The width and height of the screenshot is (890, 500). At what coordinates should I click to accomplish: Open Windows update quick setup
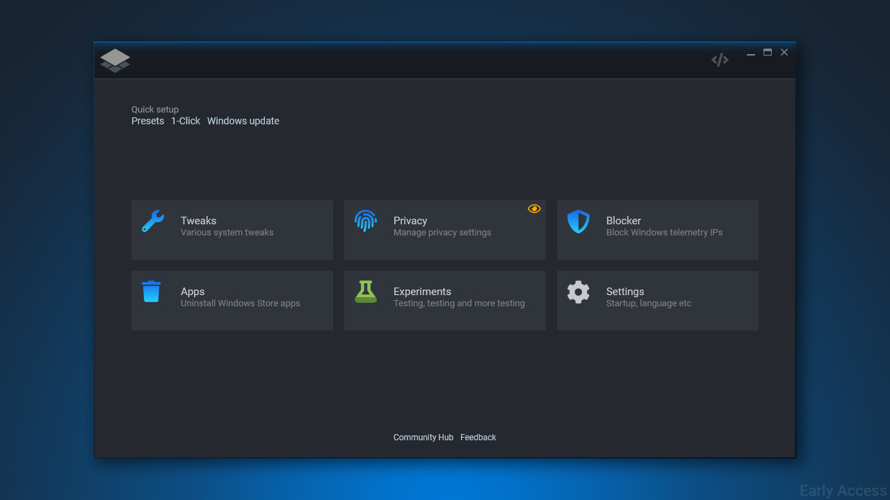click(243, 121)
